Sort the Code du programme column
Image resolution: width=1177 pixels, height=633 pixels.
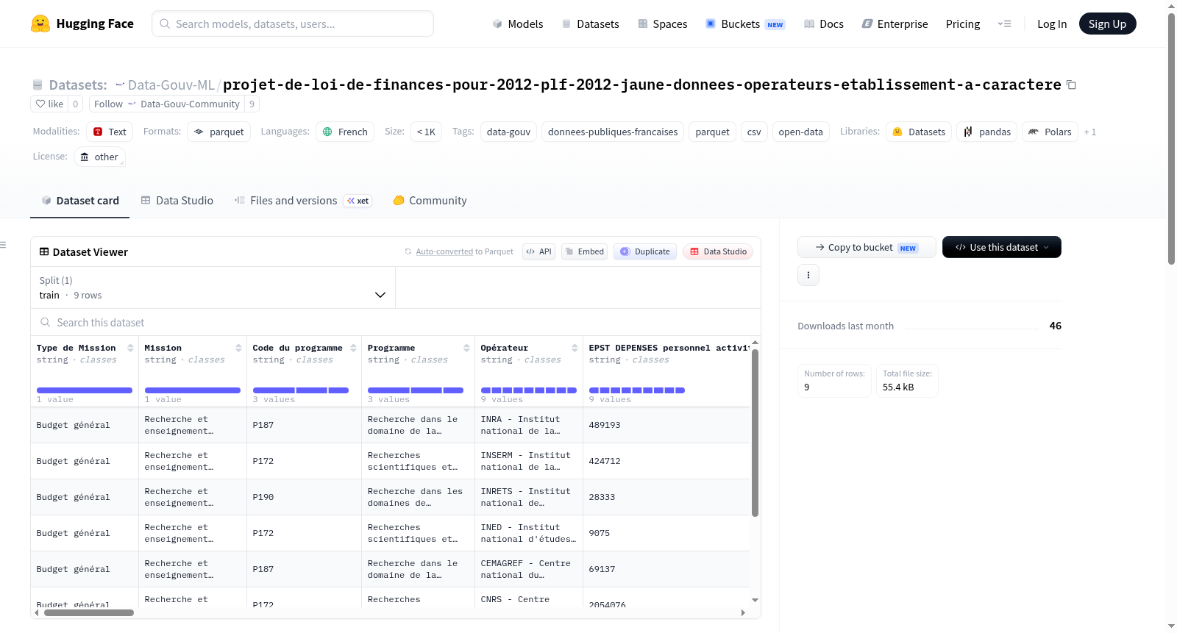click(x=353, y=348)
